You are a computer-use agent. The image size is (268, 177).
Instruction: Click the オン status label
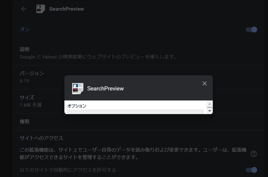(x=25, y=30)
